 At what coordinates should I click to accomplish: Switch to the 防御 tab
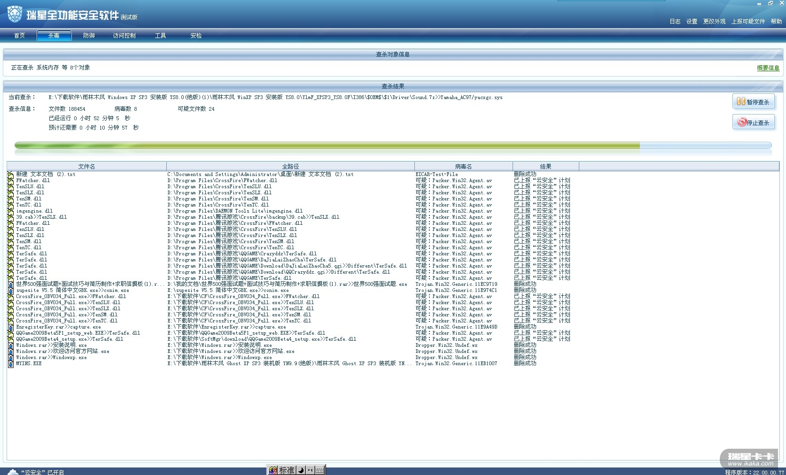click(x=89, y=36)
